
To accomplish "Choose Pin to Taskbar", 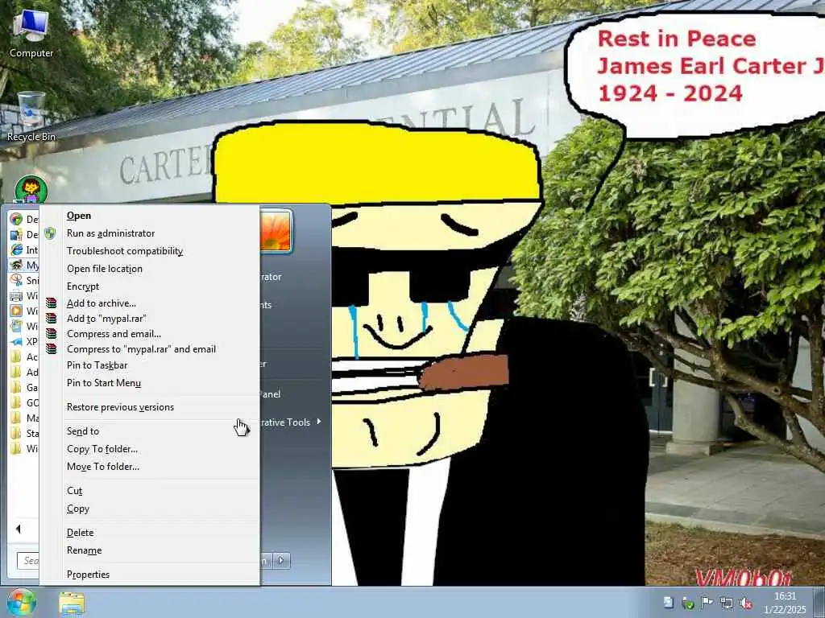I will (149, 365).
